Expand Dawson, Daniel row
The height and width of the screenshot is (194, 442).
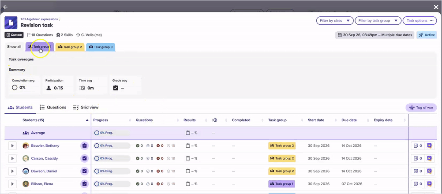12,171
